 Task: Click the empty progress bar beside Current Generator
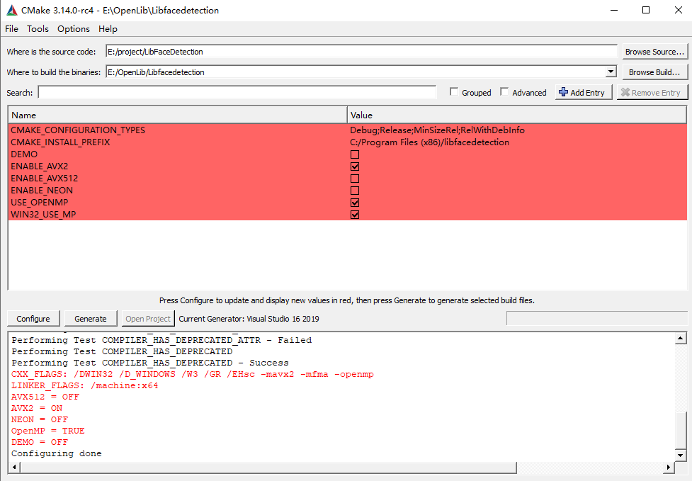[x=596, y=318]
